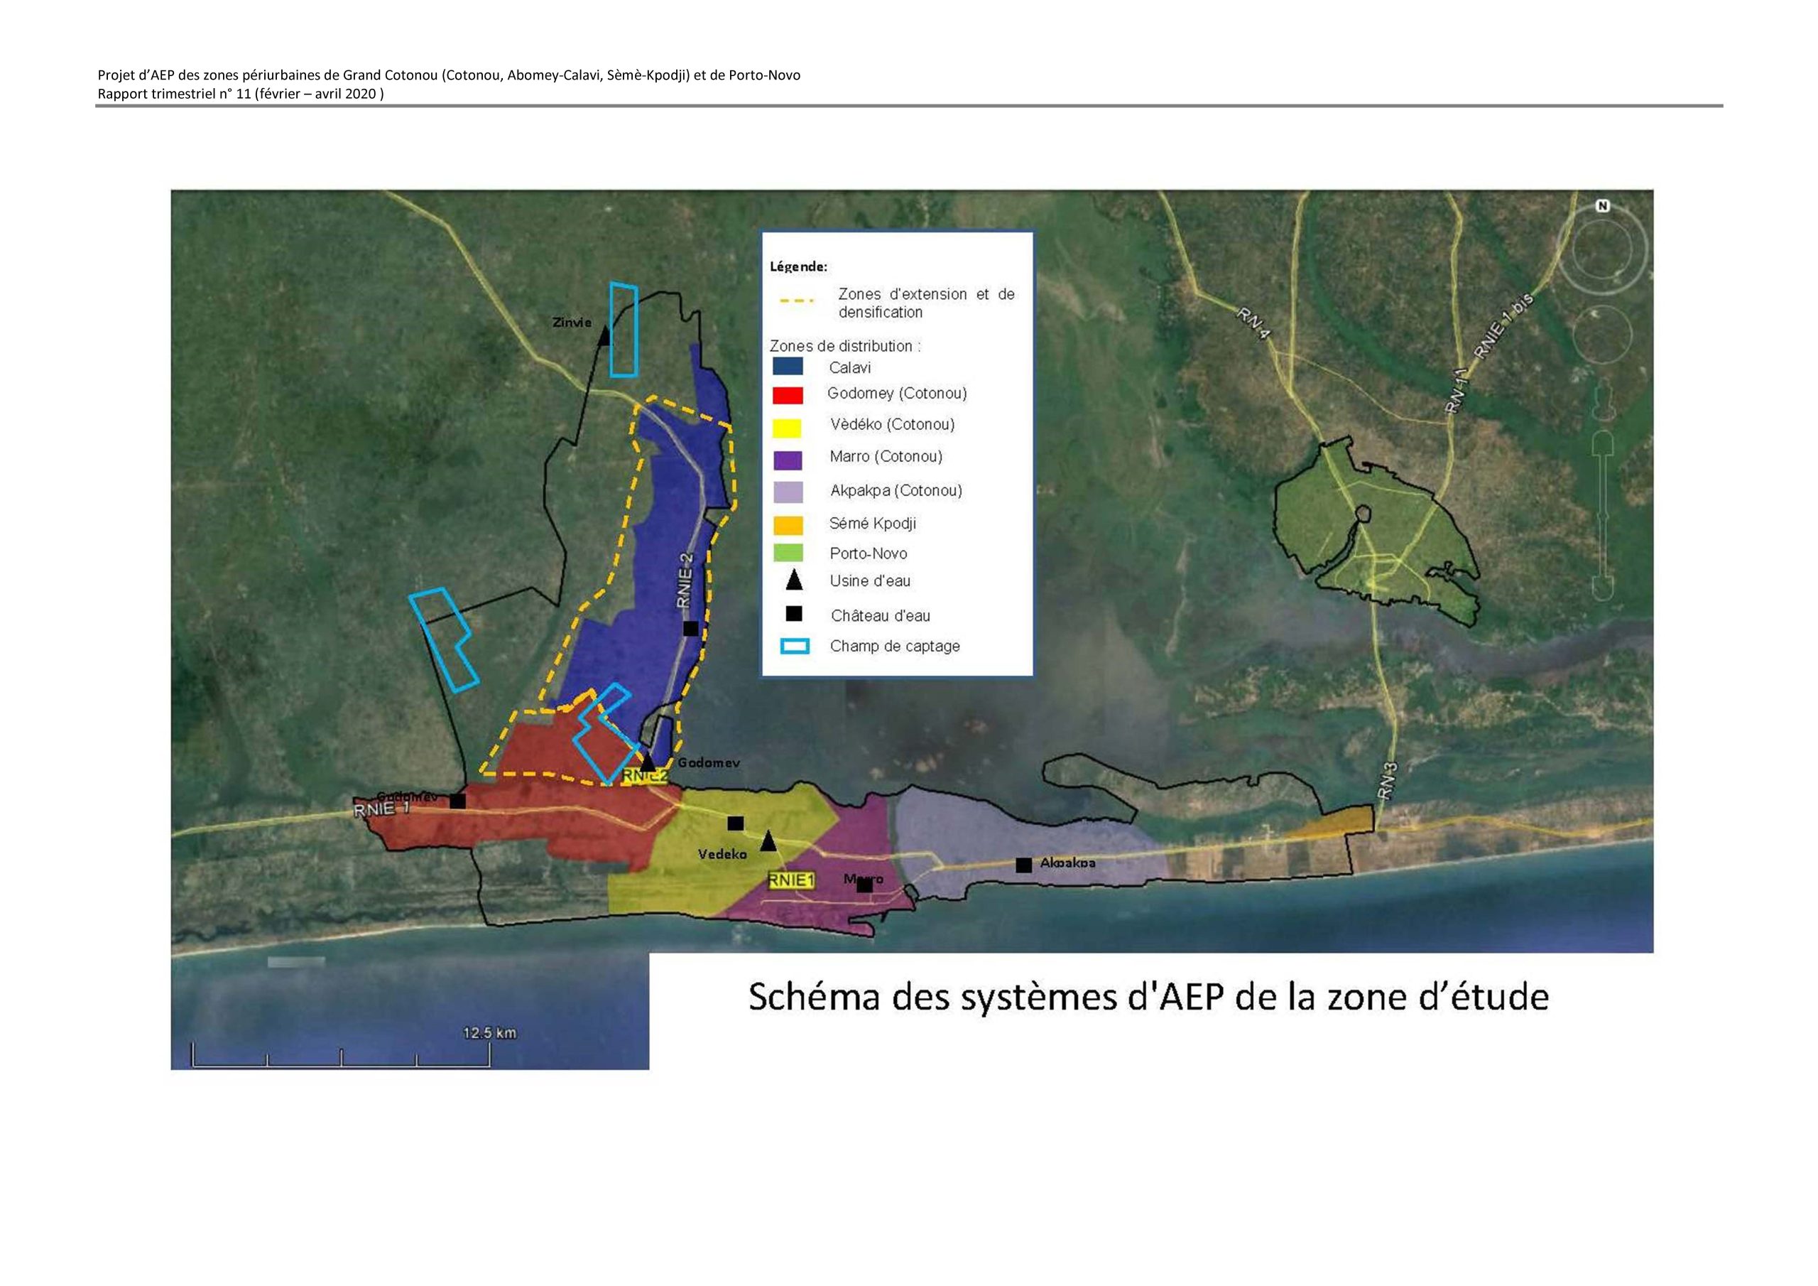Click the RN 3 road label
The width and height of the screenshot is (1818, 1286).
pos(1387,780)
